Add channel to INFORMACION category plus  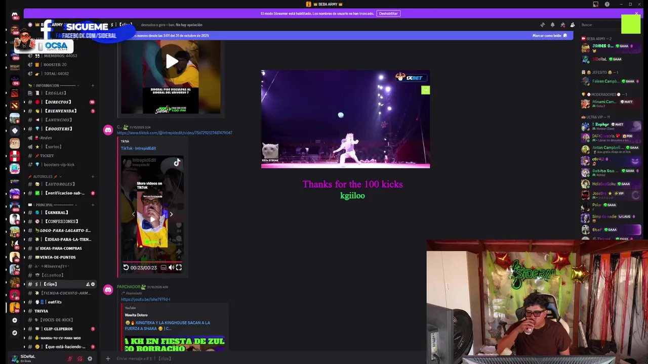click(x=93, y=85)
